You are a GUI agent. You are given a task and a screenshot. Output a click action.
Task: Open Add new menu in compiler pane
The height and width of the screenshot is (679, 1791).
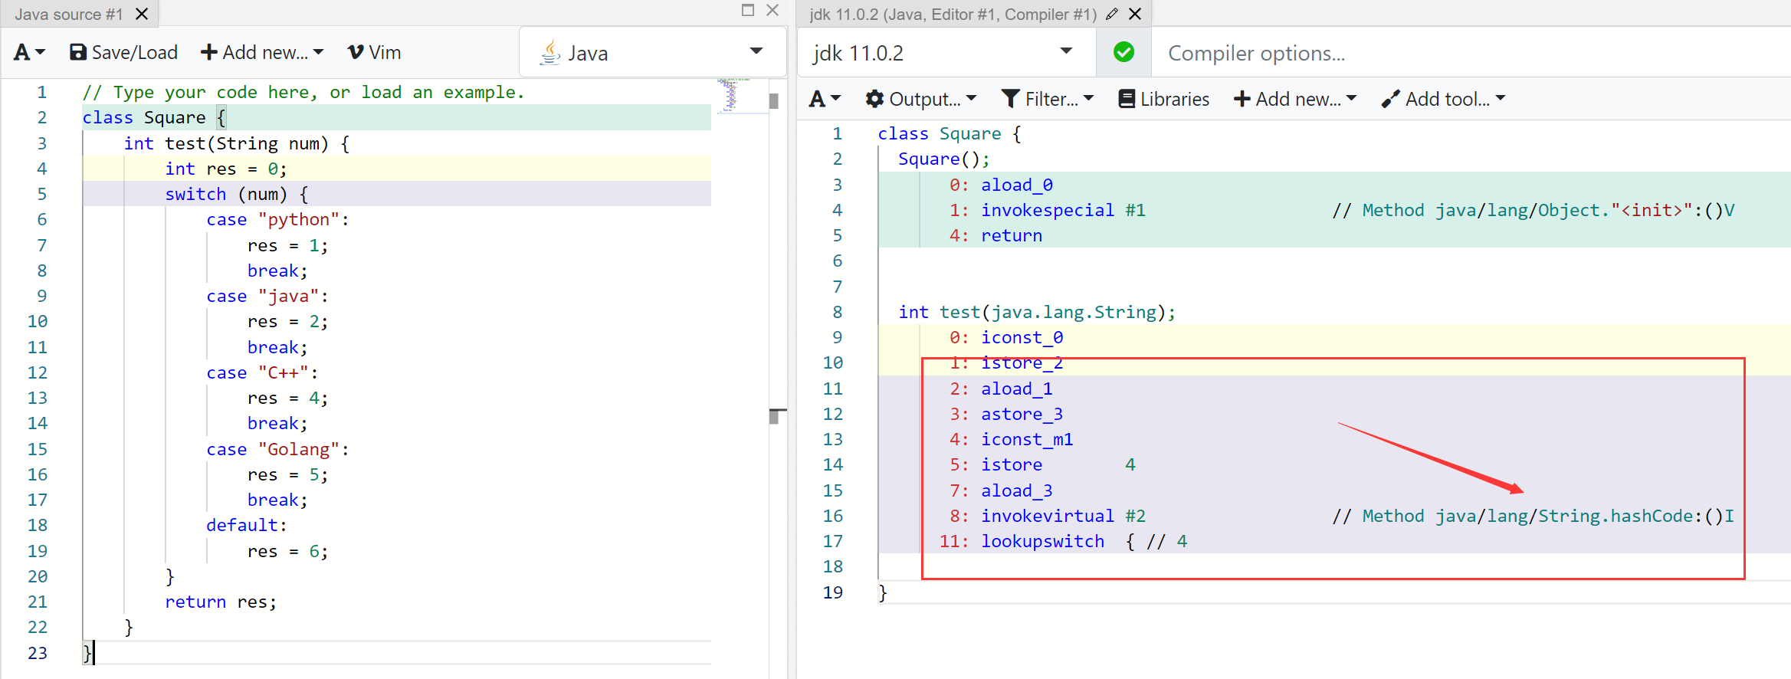[1295, 99]
